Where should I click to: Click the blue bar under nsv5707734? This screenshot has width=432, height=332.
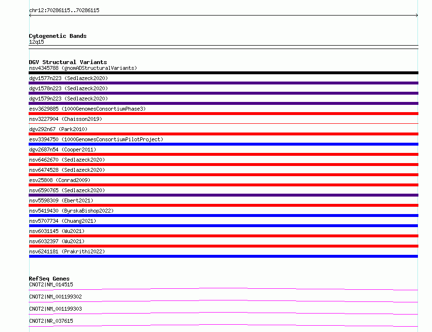coord(223,226)
